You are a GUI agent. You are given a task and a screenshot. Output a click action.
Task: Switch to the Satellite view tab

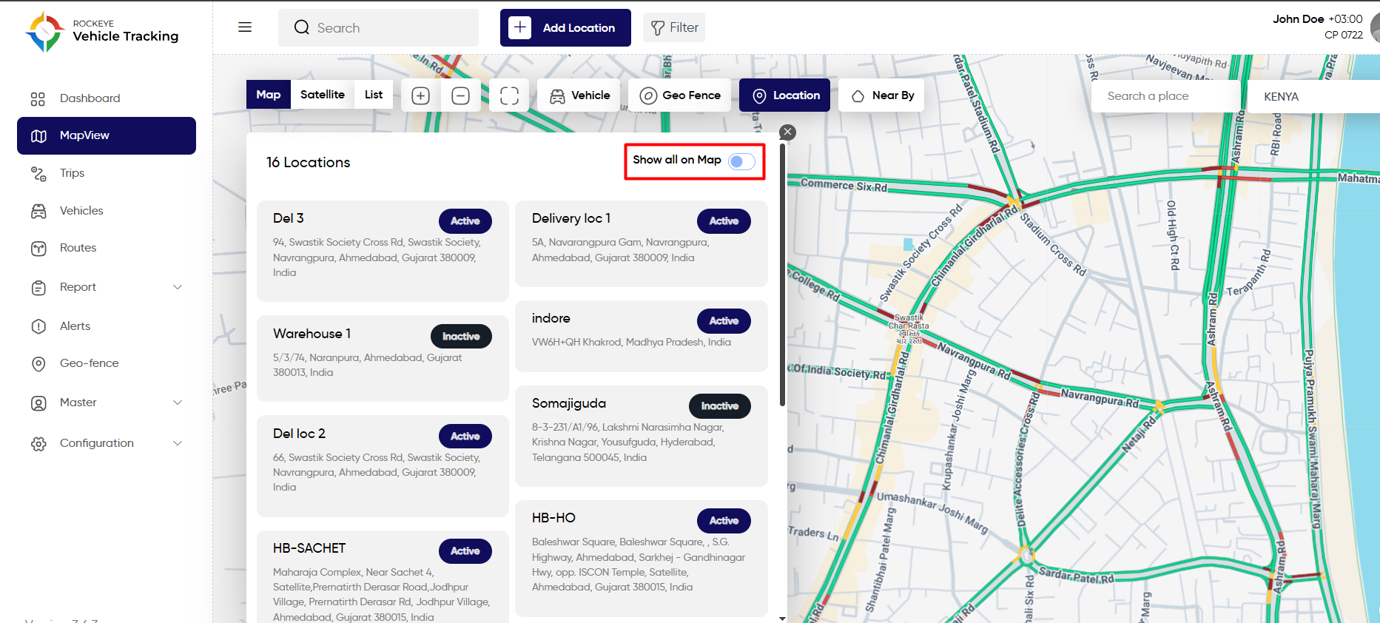323,95
